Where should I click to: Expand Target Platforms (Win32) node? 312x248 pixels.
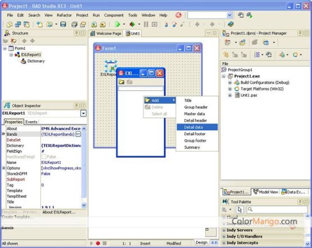click(x=230, y=89)
